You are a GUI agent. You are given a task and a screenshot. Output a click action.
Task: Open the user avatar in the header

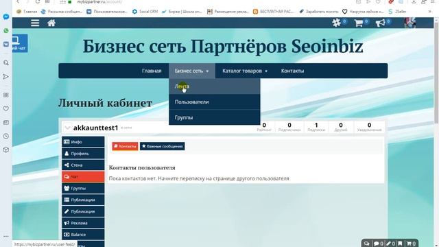point(410,23)
